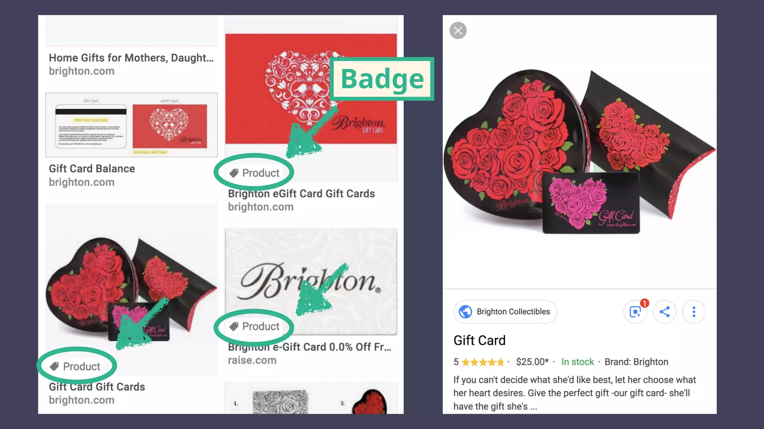This screenshot has width=764, height=429.
Task: Select the Brighton logo gift card thumbnail
Action: tap(311, 282)
